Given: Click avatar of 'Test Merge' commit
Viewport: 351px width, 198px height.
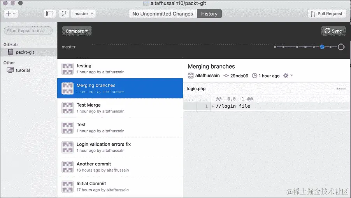Looking at the screenshot, I should click(68, 108).
